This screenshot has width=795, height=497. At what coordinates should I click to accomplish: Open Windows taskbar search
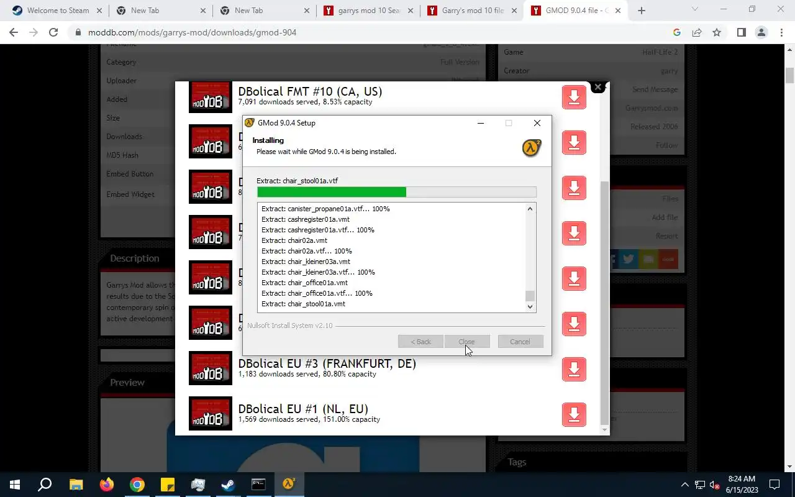[45, 485]
